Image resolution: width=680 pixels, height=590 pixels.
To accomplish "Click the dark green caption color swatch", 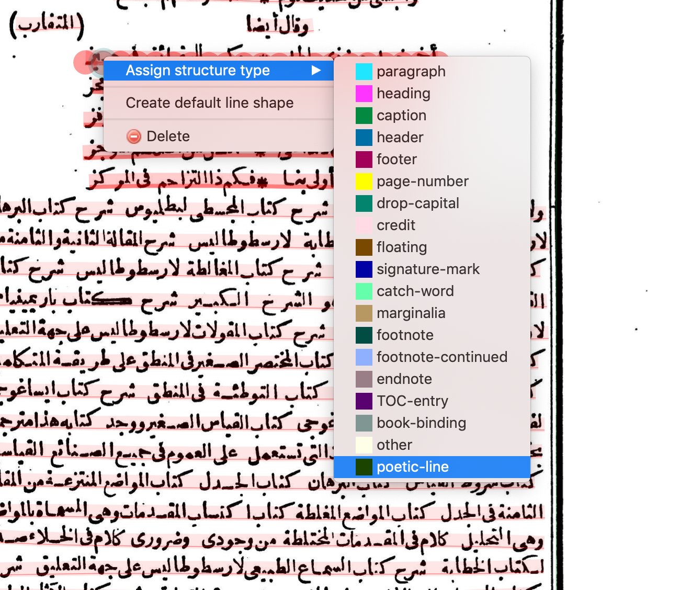I will (364, 115).
